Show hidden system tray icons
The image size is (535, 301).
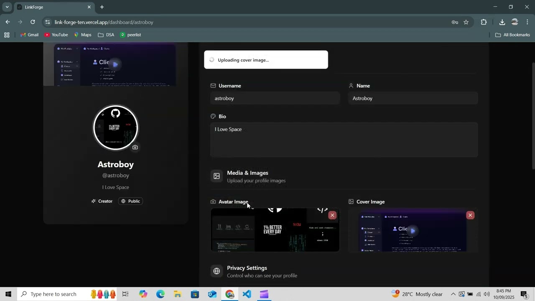click(453, 294)
